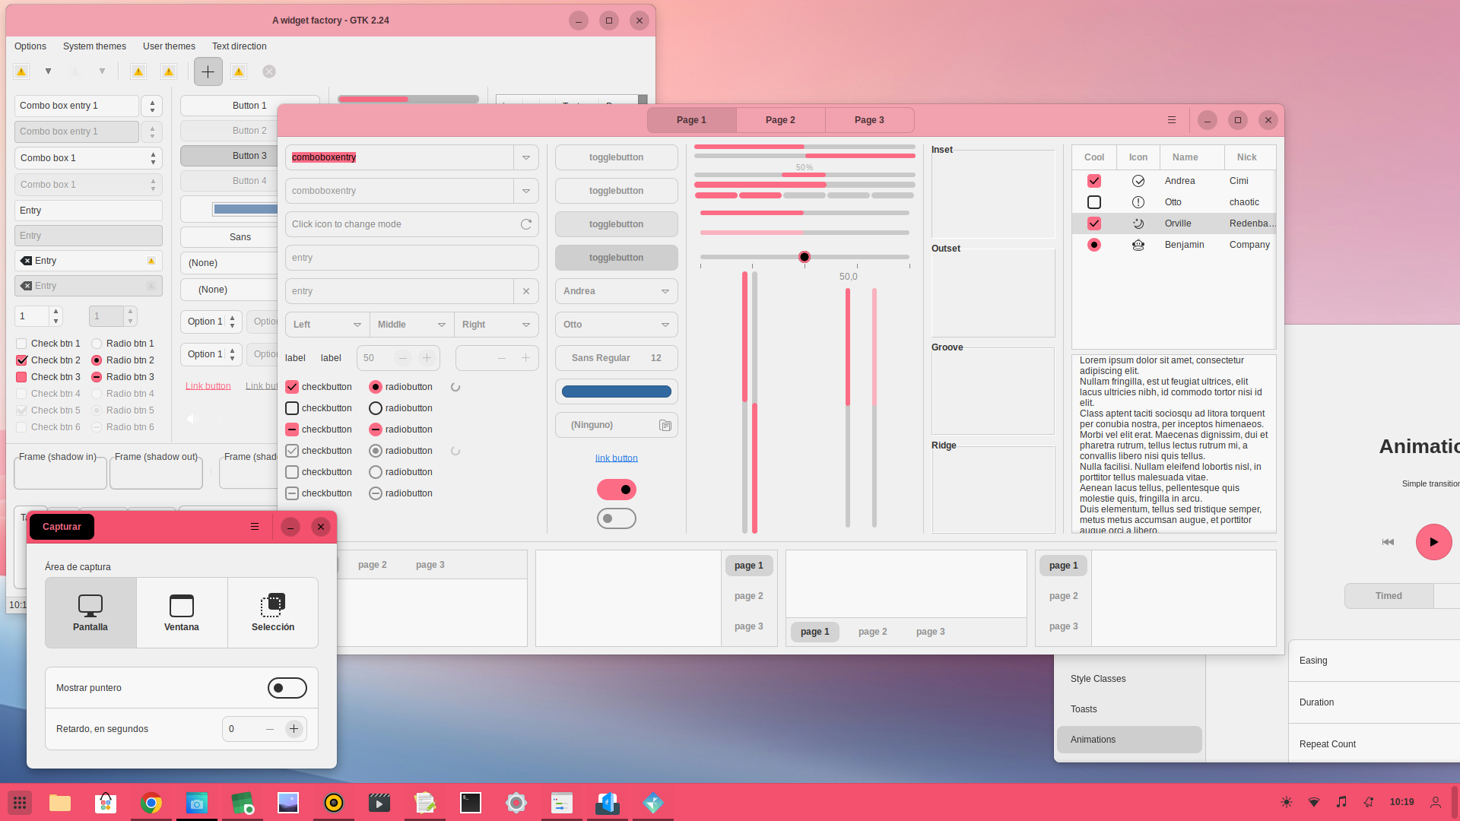Toggle the Mostrar puntero switch

point(287,688)
